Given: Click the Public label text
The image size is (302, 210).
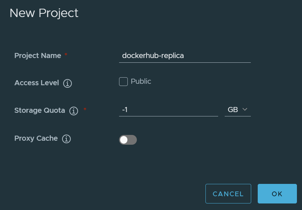Looking at the screenshot, I should [141, 81].
